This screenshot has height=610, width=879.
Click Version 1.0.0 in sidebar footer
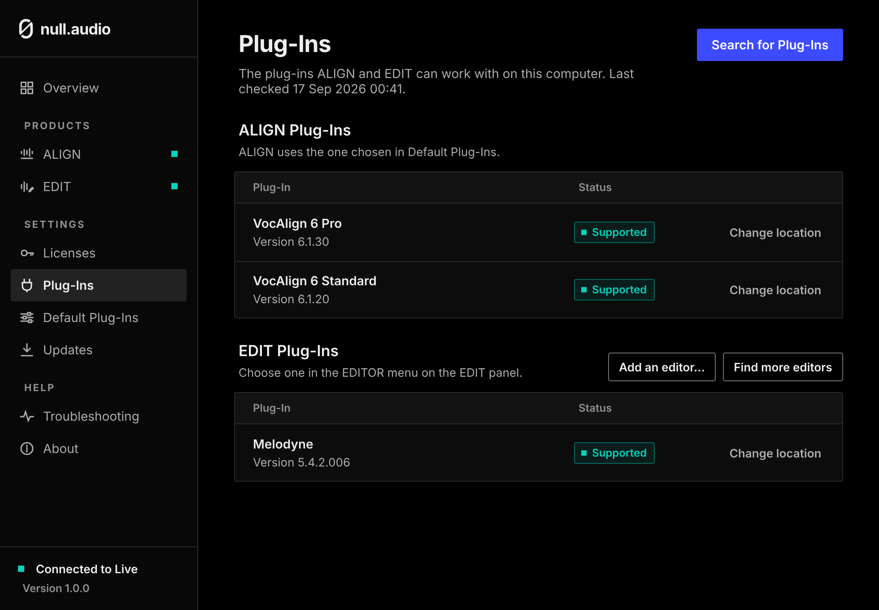point(56,588)
